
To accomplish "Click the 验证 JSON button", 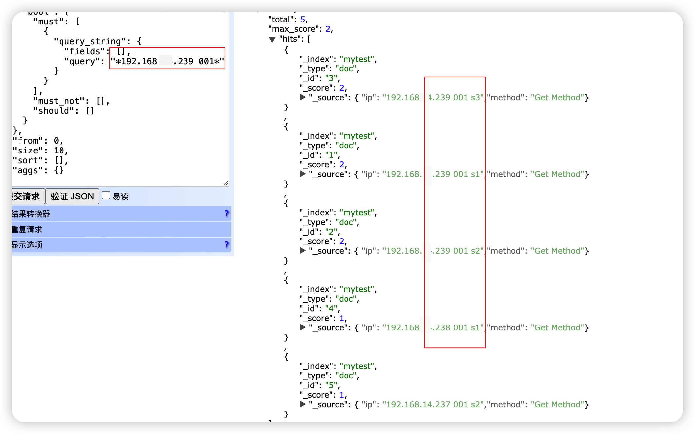I will pyautogui.click(x=72, y=196).
